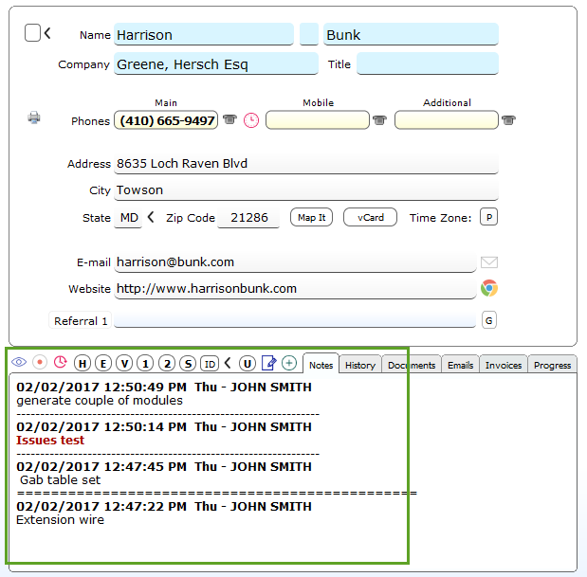This screenshot has width=587, height=577.
Task: Open the Invoices tab
Action: coord(504,365)
